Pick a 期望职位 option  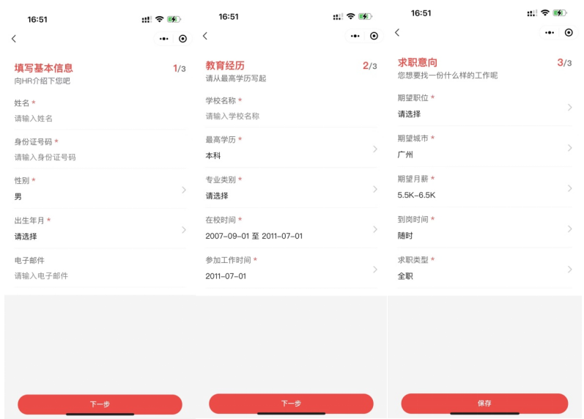(x=484, y=107)
